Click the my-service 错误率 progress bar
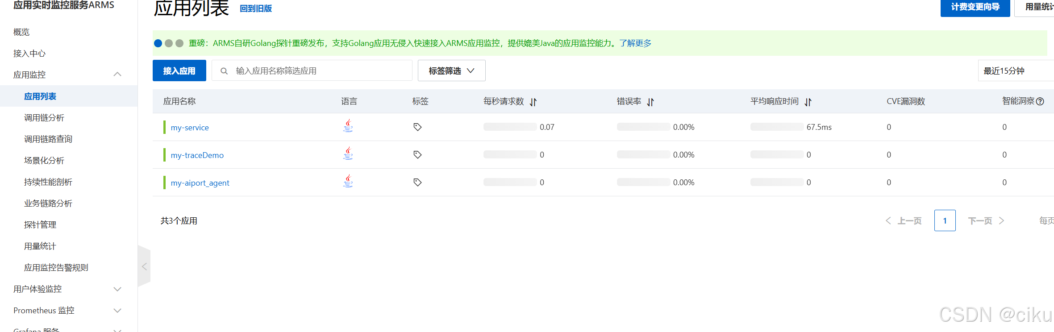 (x=644, y=127)
